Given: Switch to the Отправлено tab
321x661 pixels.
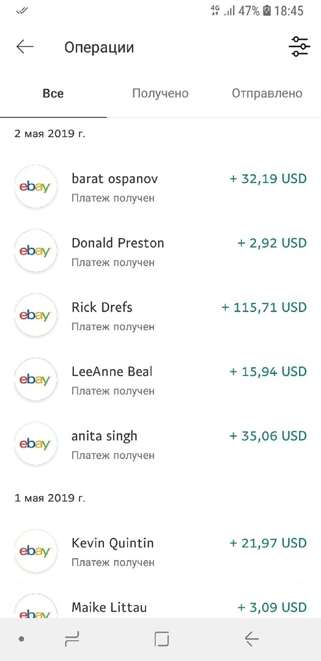Looking at the screenshot, I should pyautogui.click(x=267, y=93).
